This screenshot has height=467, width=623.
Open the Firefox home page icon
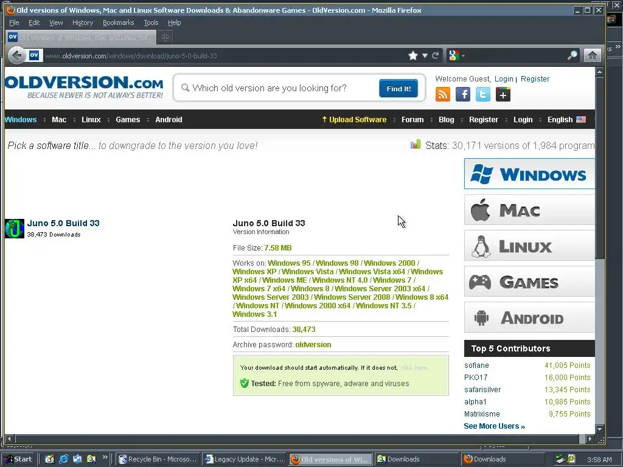[x=592, y=55]
